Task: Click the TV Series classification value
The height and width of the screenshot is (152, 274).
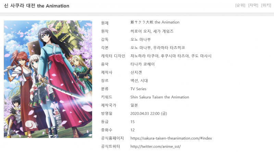Action: click(138, 89)
